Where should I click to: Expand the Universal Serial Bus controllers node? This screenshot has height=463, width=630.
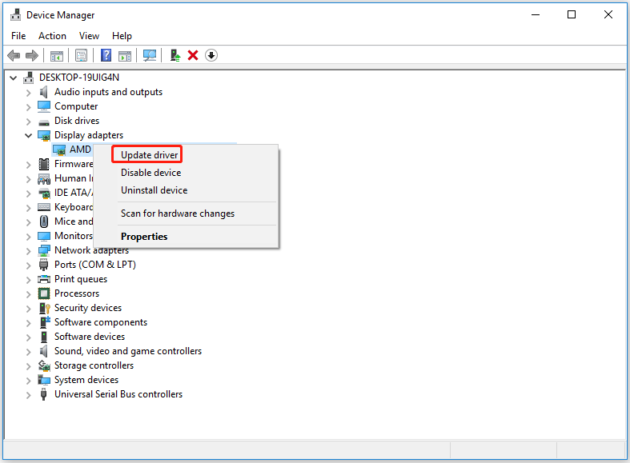[x=29, y=394]
